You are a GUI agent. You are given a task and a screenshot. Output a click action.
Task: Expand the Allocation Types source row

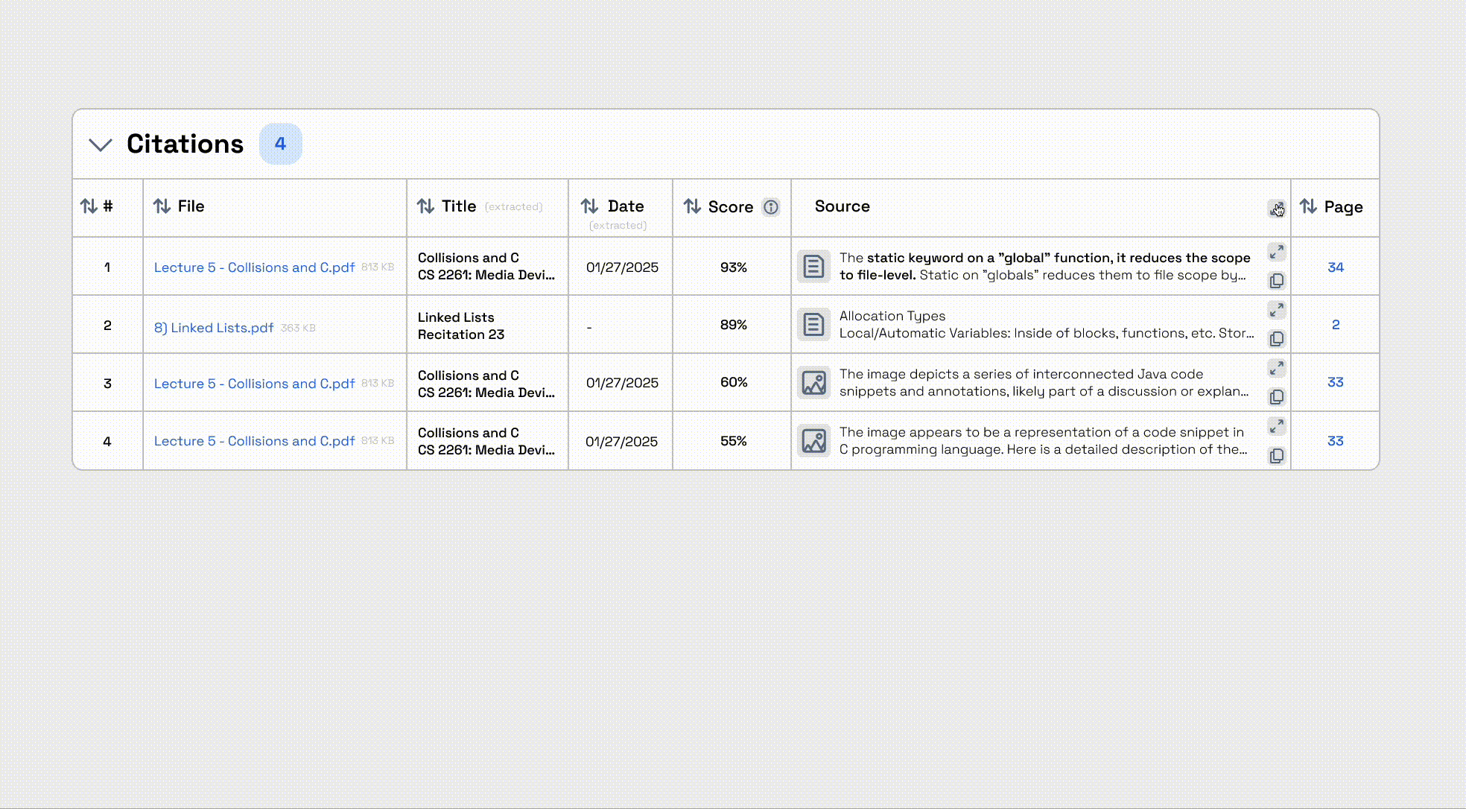pos(1276,310)
